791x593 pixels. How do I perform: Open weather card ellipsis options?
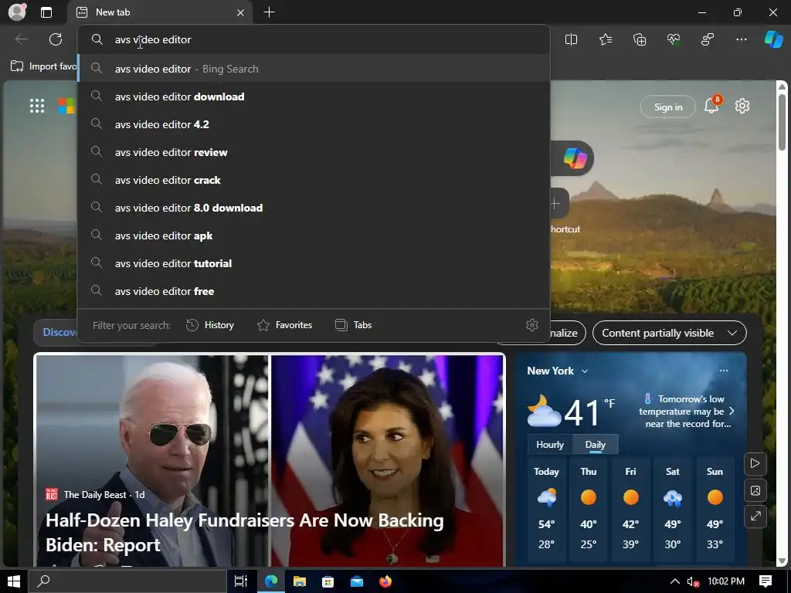(x=723, y=371)
